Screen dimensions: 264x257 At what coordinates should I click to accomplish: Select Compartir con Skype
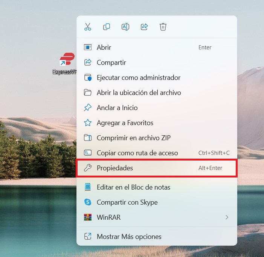pyautogui.click(x=157, y=202)
